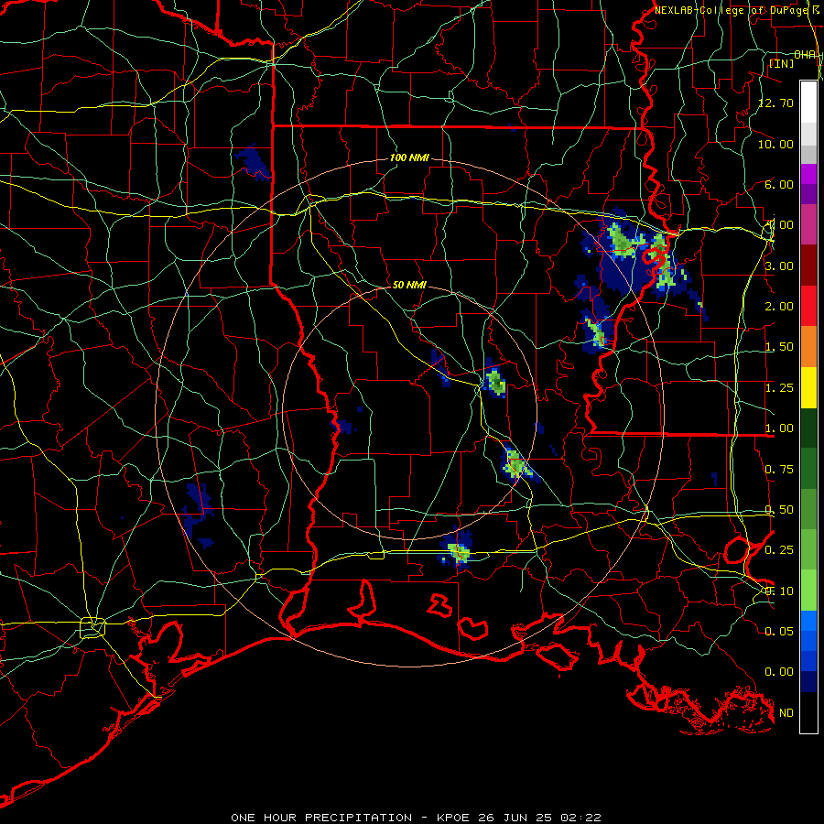Click the 'OHA' product label

805,55
